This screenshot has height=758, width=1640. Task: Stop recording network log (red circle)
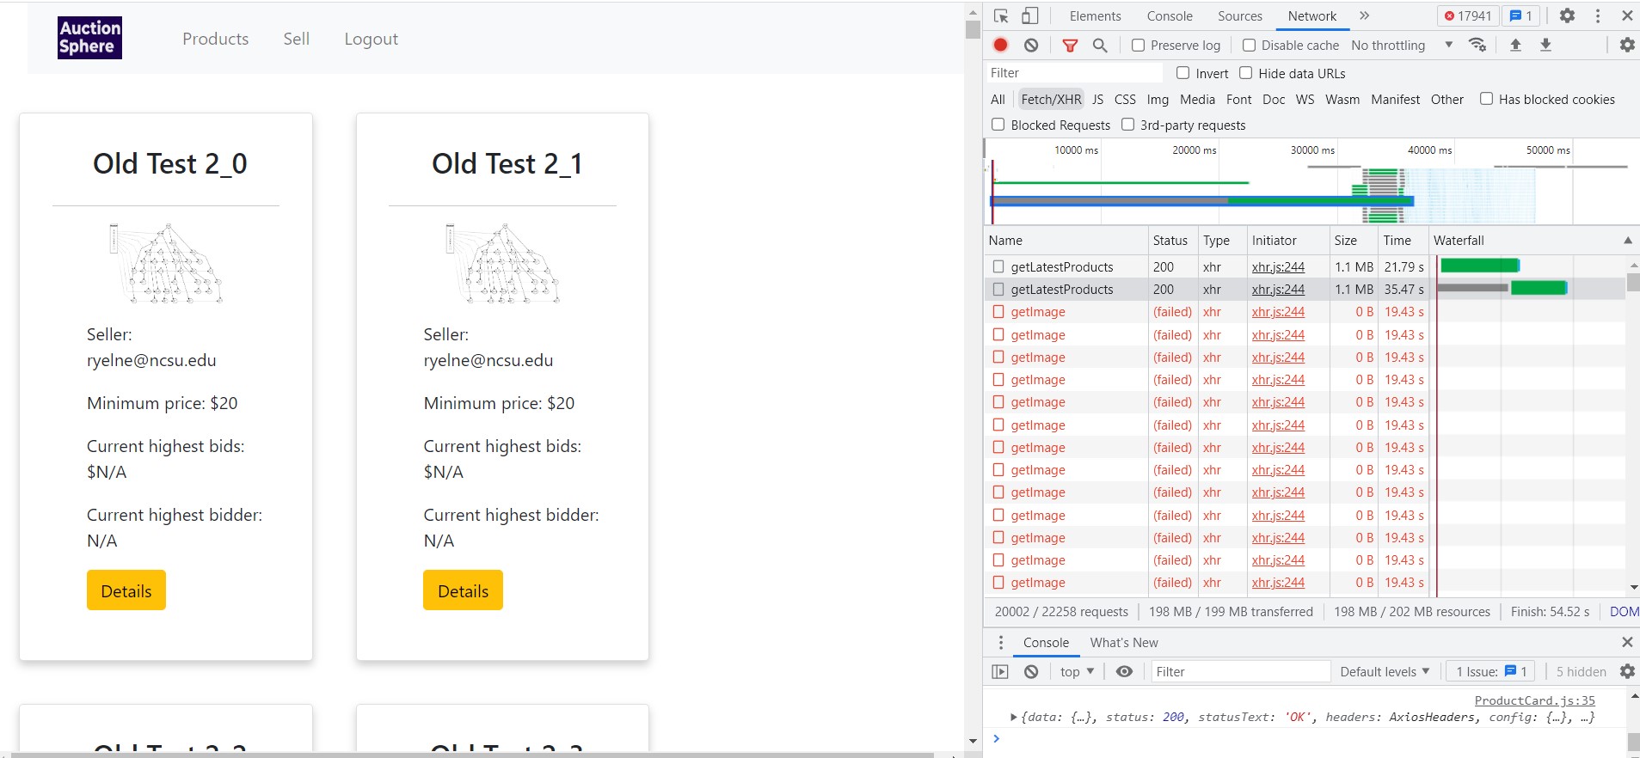pos(1001,45)
